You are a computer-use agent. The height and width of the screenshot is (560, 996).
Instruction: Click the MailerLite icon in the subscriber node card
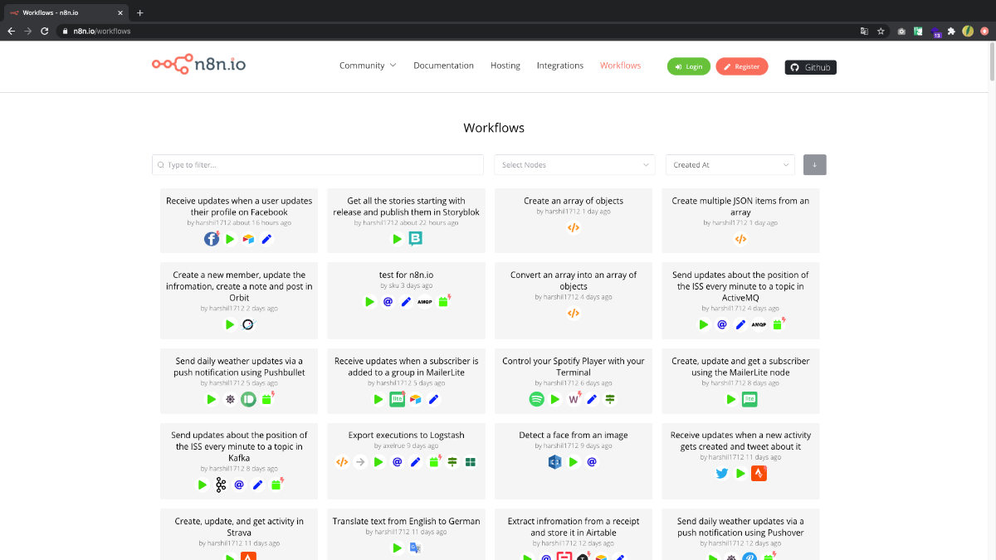[x=749, y=399]
